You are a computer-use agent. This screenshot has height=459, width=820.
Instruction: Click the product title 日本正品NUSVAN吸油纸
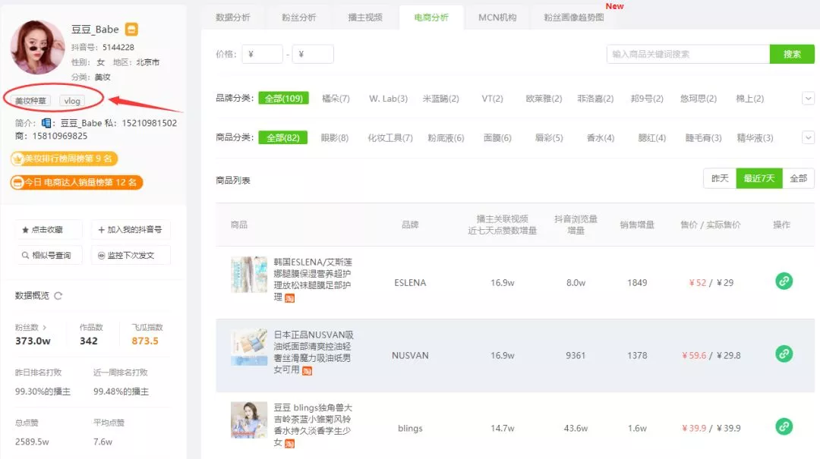[314, 352]
